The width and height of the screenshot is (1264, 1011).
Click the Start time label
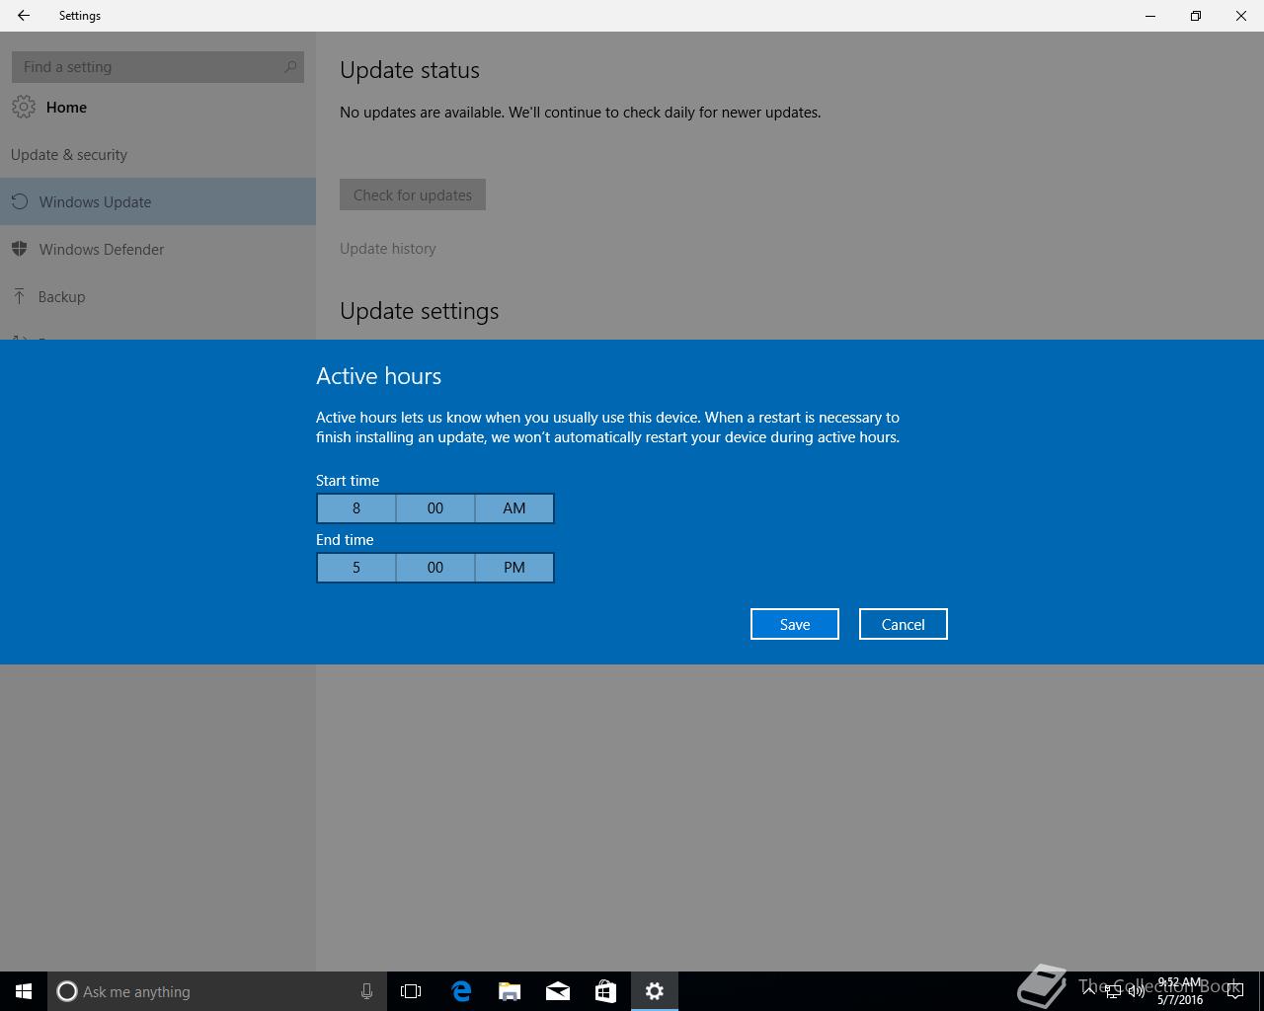click(x=348, y=481)
